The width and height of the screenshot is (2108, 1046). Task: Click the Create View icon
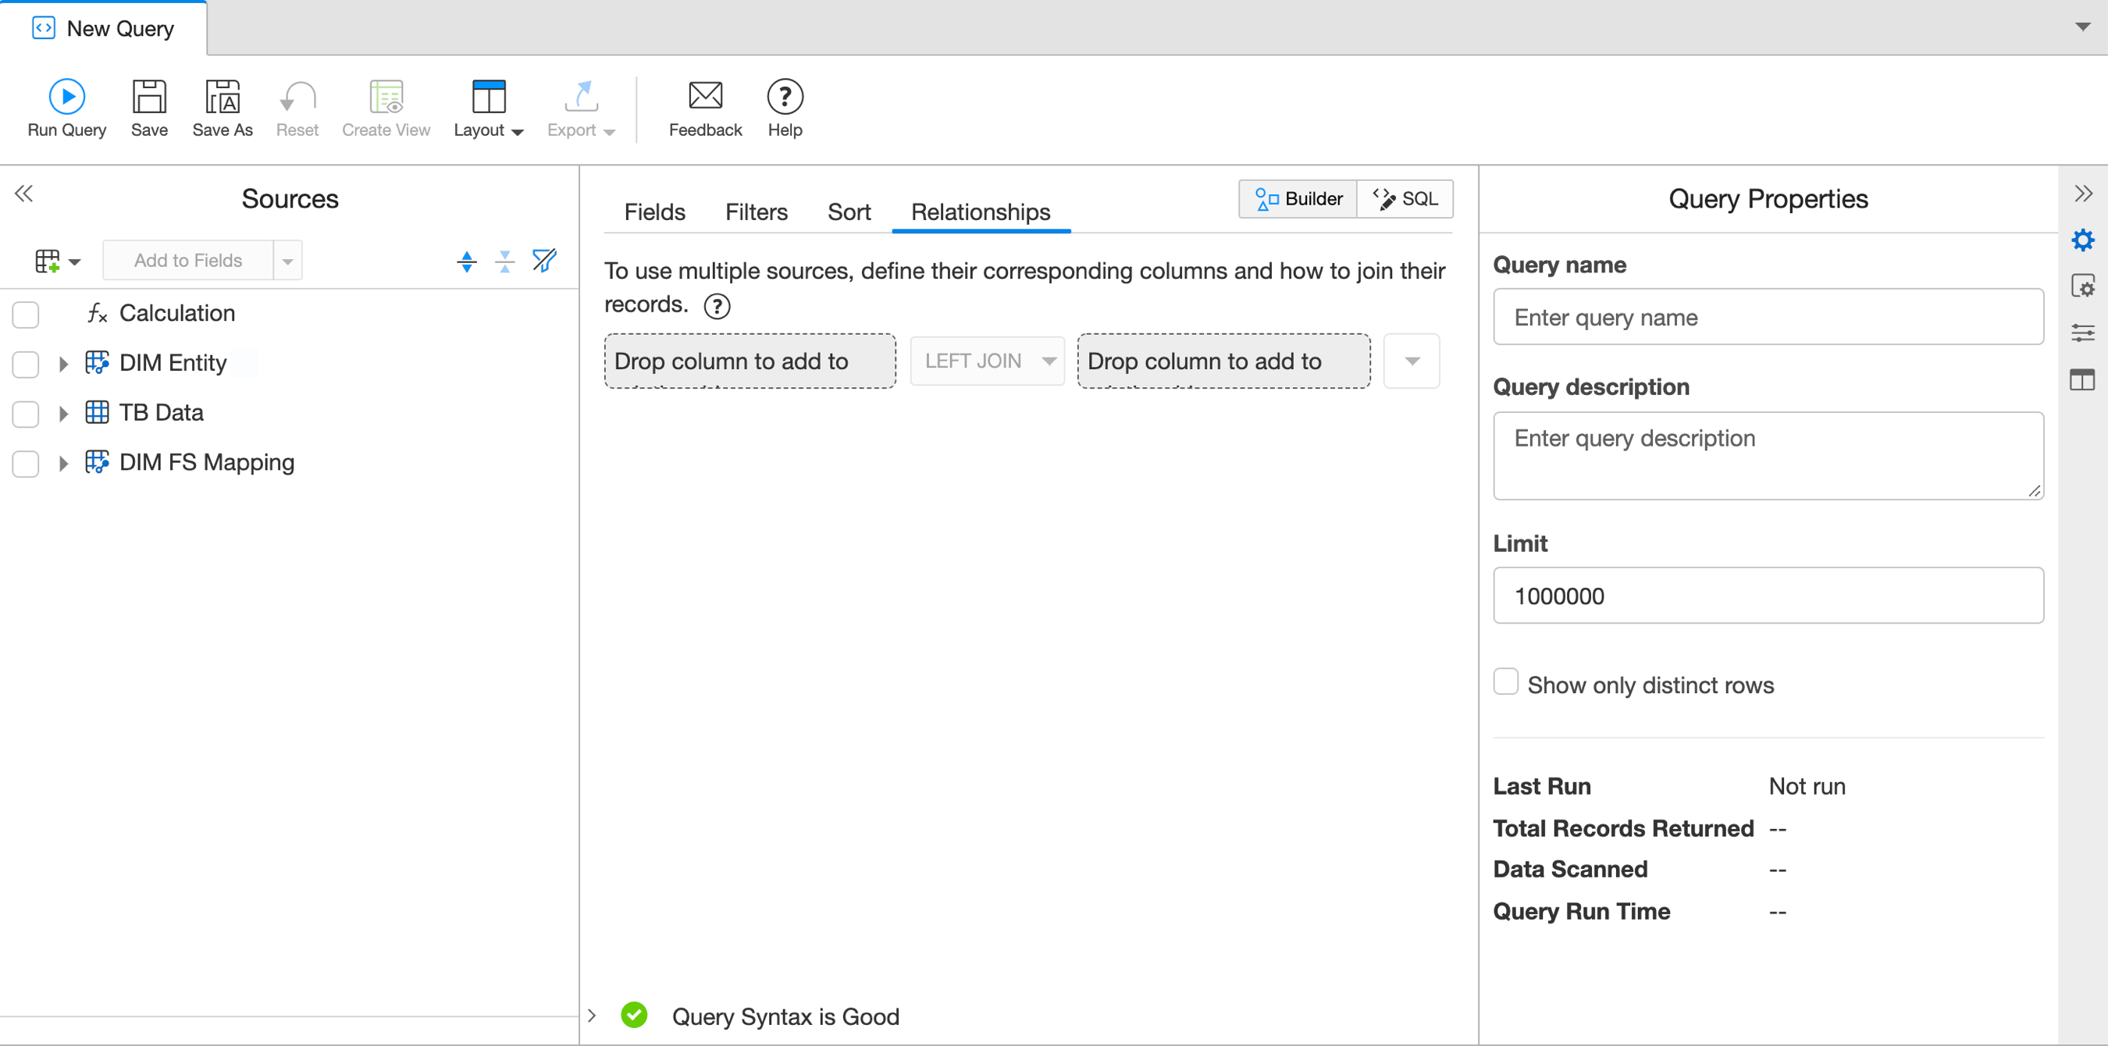point(386,98)
